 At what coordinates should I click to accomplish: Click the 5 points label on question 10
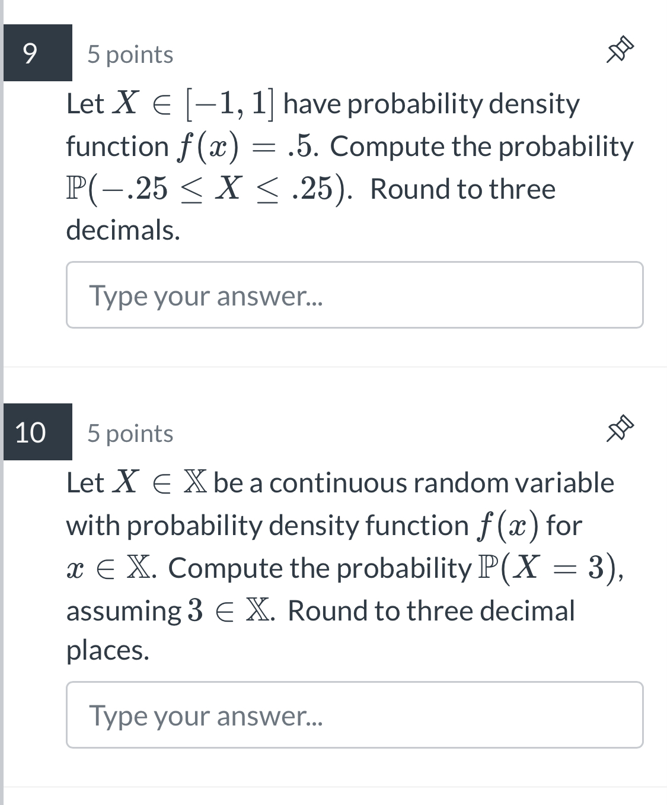click(129, 432)
